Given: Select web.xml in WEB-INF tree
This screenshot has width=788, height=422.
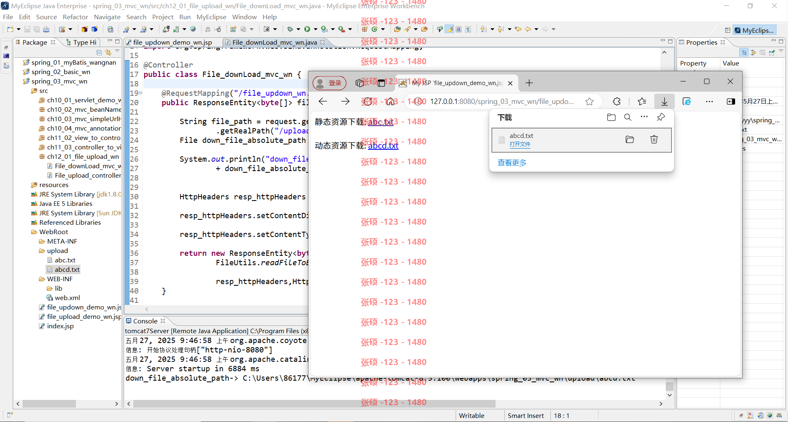Looking at the screenshot, I should pos(63,298).
